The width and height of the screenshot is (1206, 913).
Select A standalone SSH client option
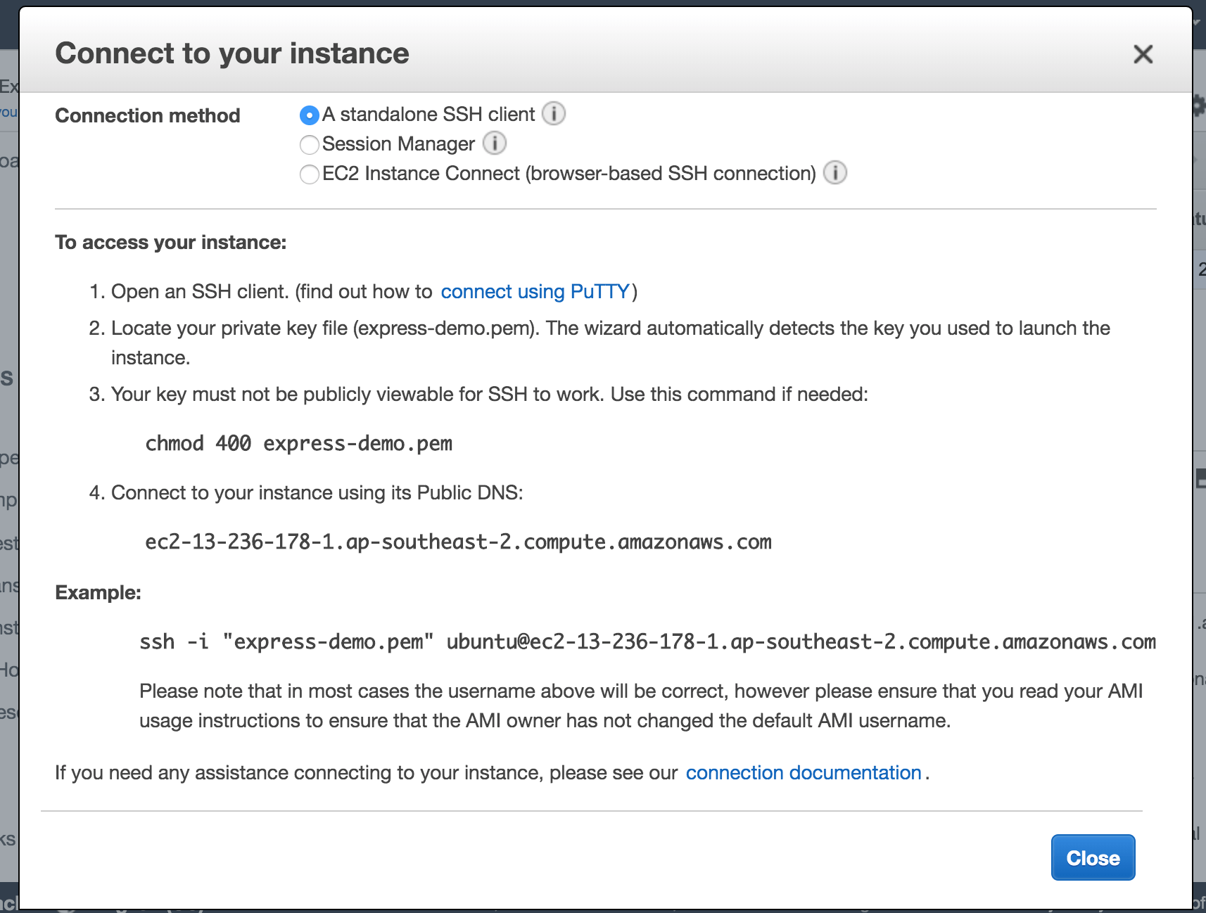coord(309,115)
